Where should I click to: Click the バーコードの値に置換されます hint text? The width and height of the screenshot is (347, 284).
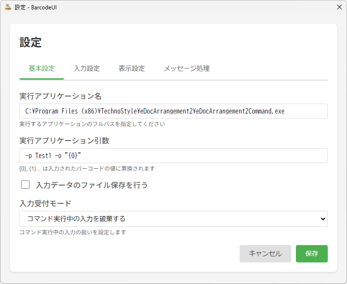(x=87, y=168)
